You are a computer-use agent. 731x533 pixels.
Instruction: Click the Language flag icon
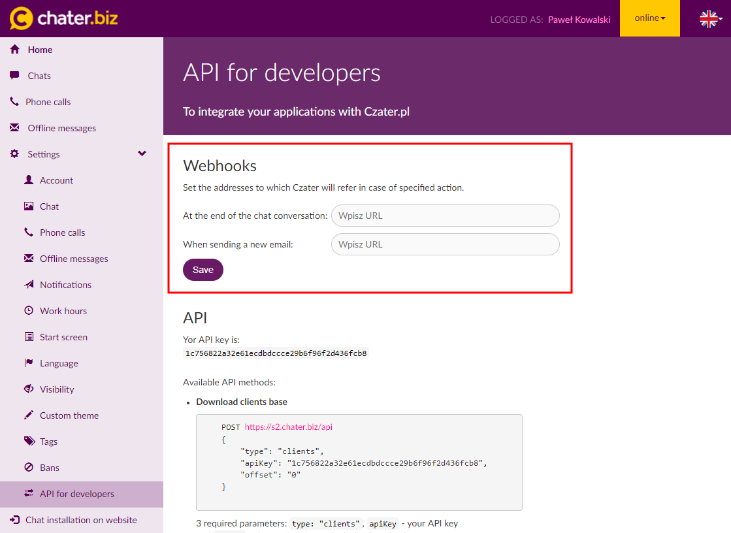click(29, 363)
